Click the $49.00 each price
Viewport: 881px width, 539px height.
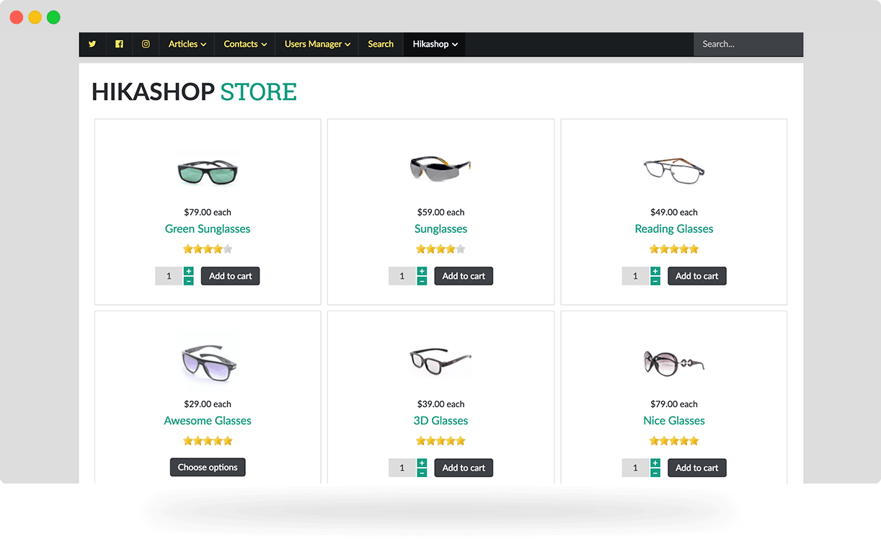(x=674, y=213)
